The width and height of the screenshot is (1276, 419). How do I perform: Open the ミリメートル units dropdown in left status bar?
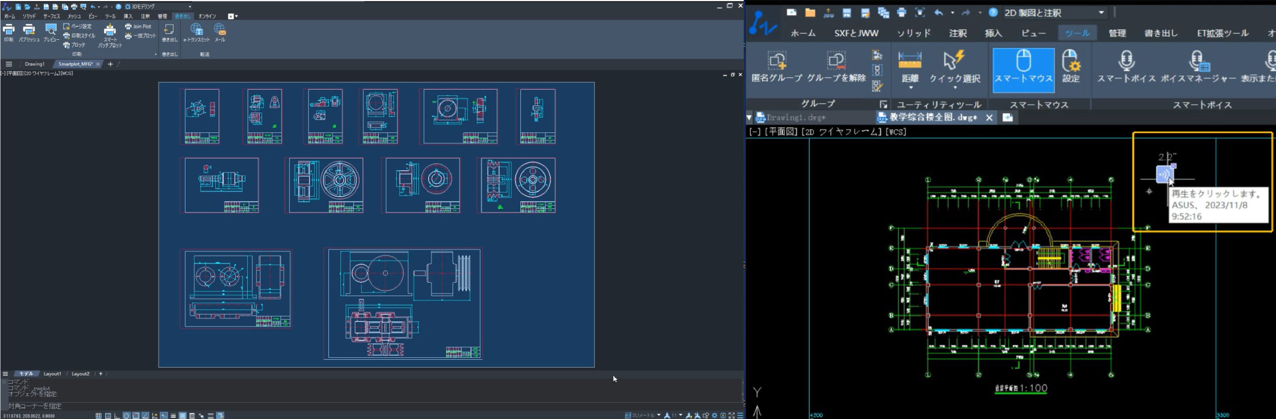point(658,415)
